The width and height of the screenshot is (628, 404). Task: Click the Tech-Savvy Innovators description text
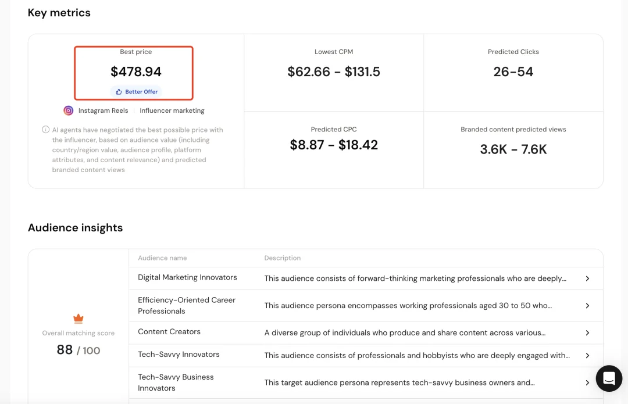point(417,355)
